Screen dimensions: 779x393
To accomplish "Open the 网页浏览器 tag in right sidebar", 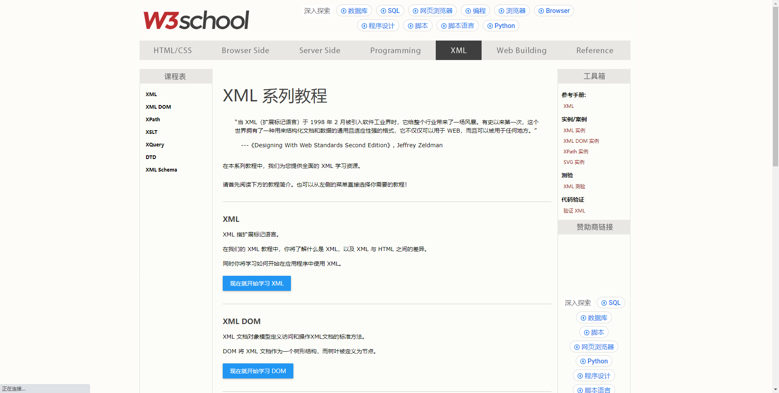I will point(594,347).
